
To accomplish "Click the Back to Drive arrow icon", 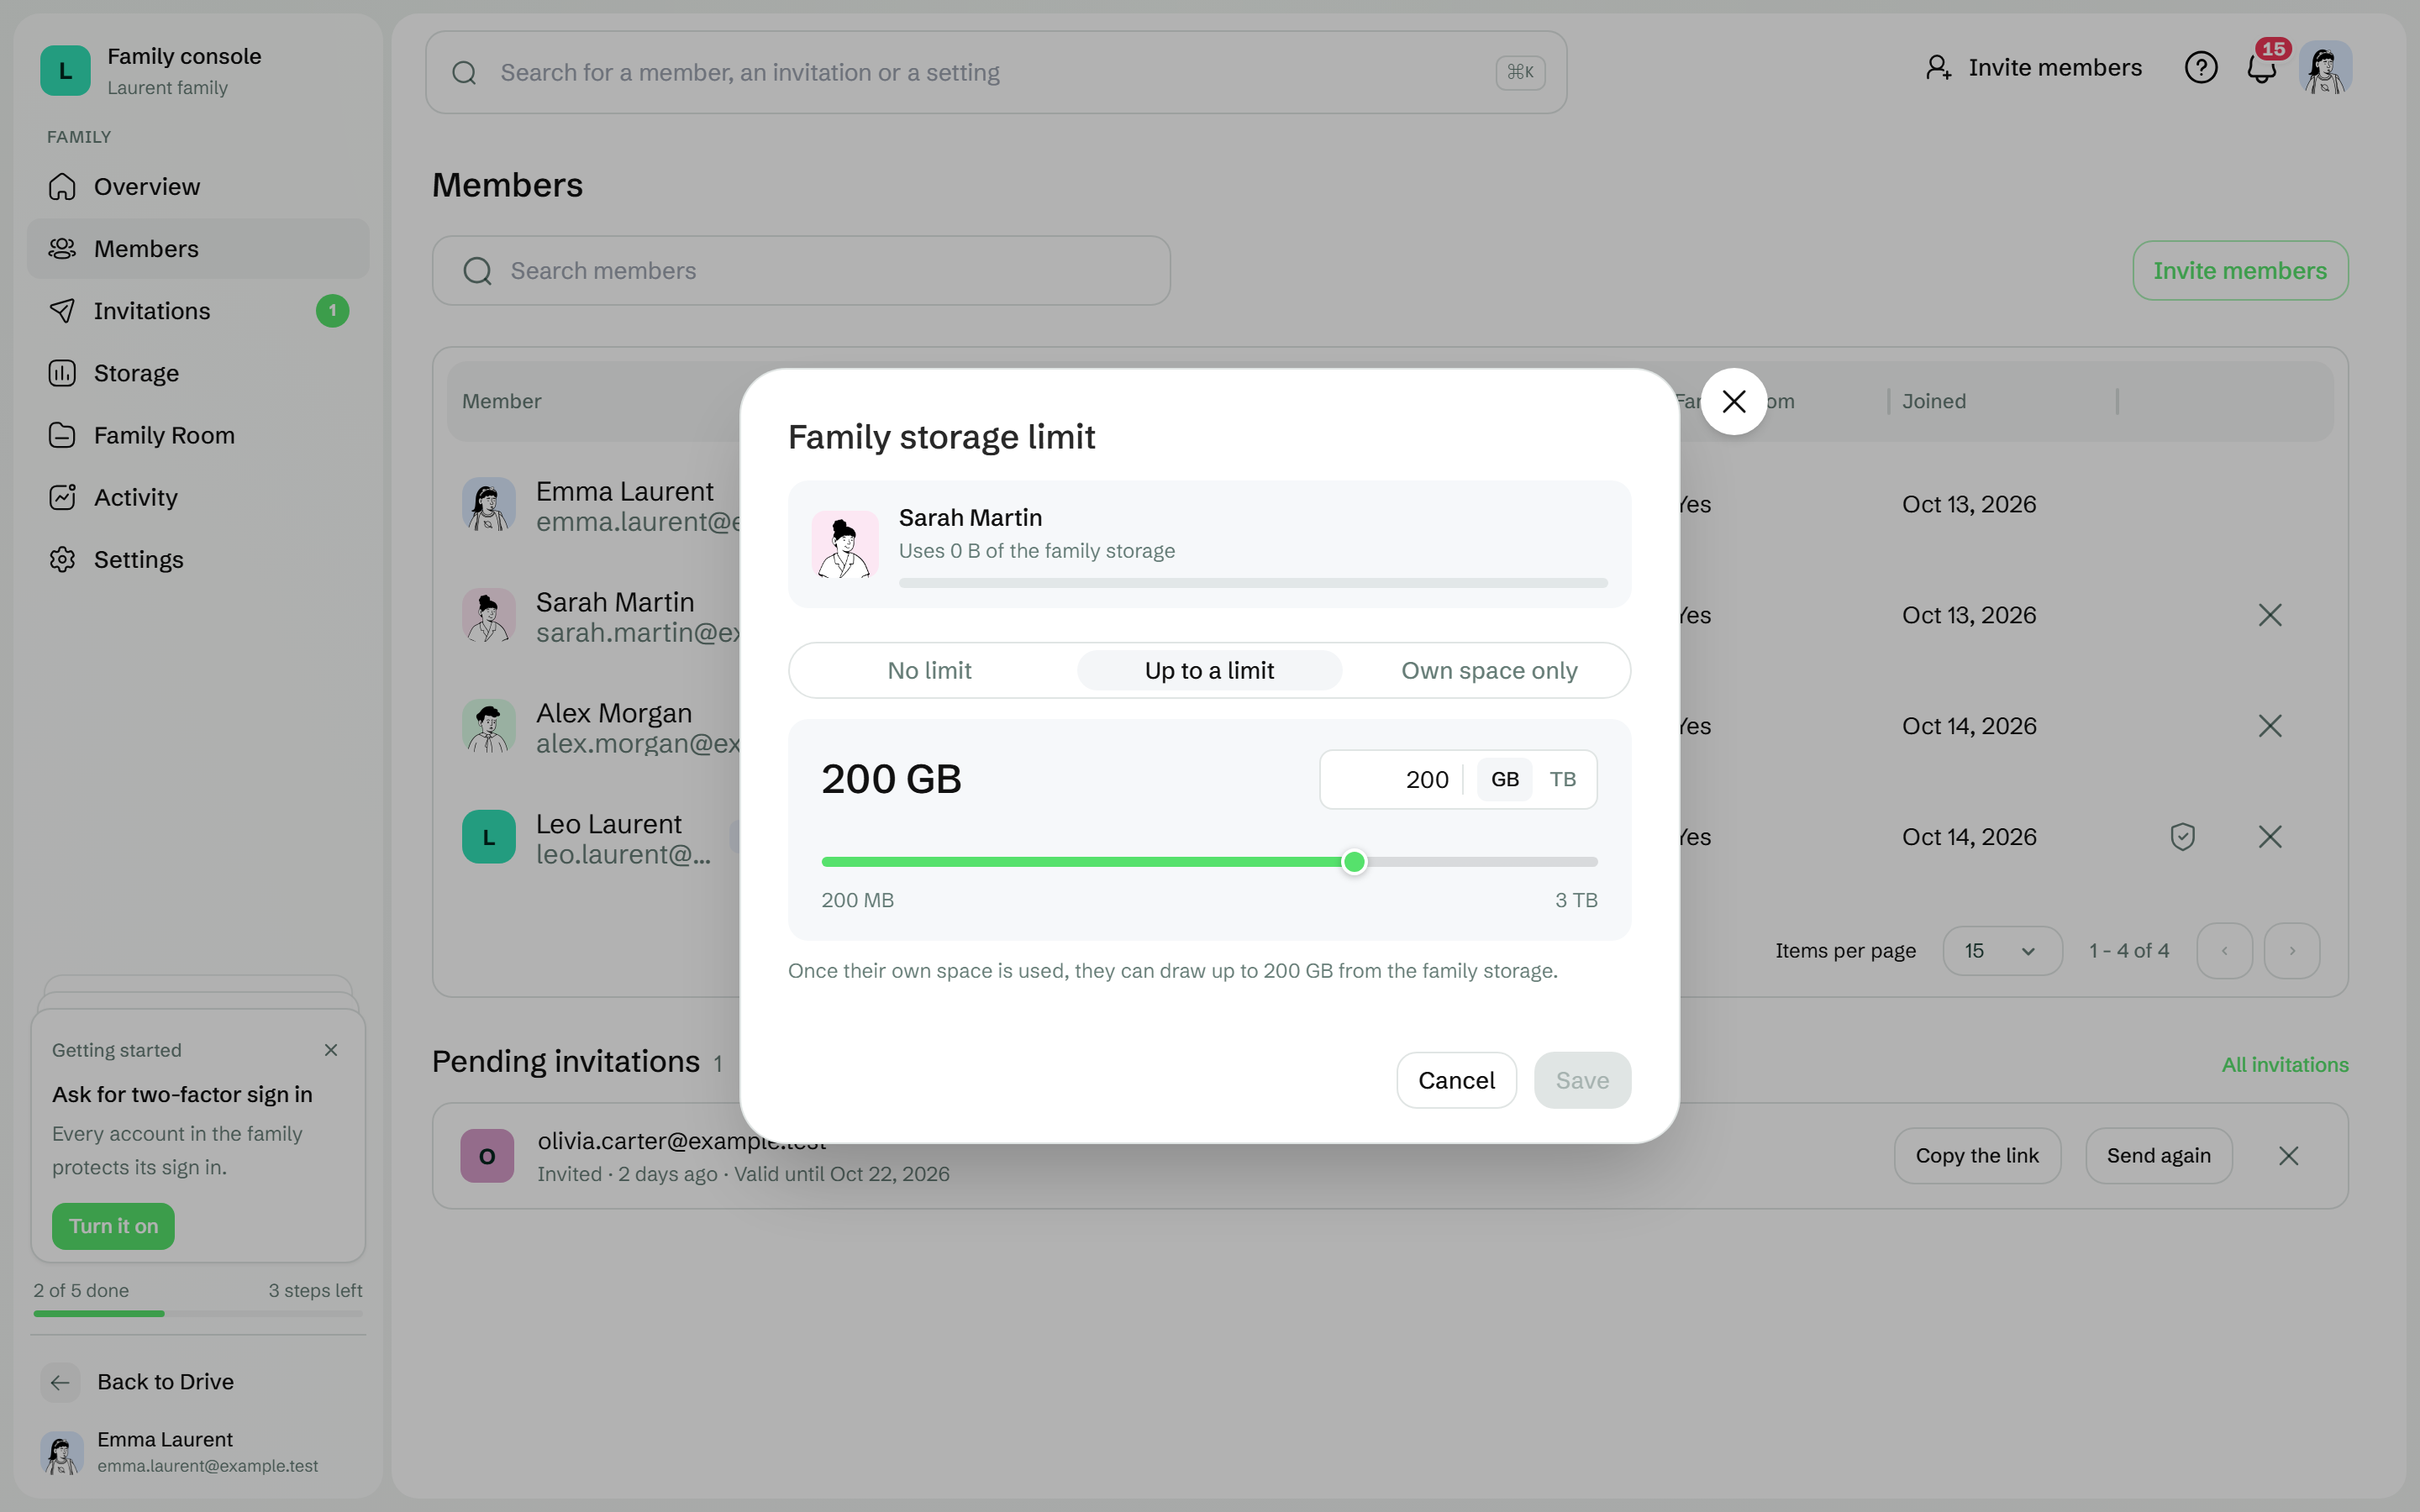I will [60, 1382].
